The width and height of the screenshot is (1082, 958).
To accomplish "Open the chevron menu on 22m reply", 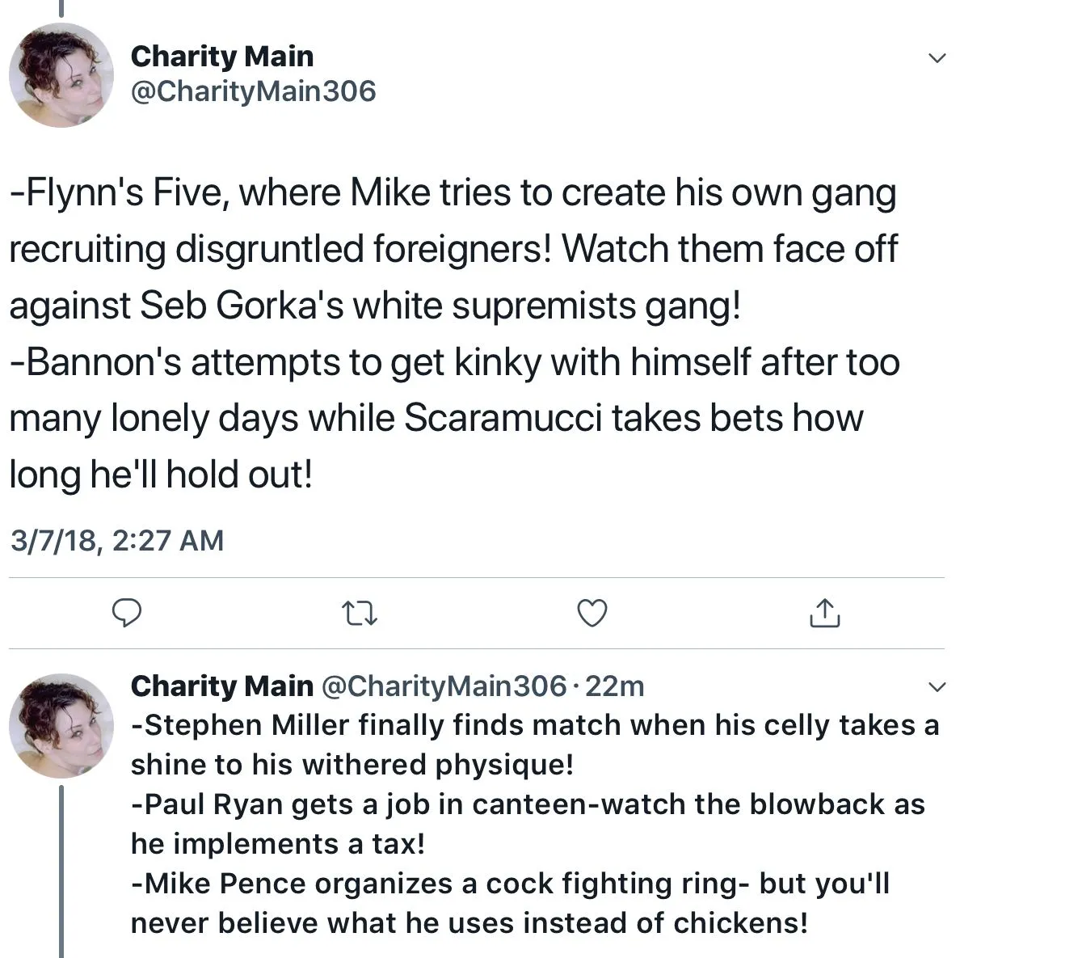I will click(x=937, y=688).
